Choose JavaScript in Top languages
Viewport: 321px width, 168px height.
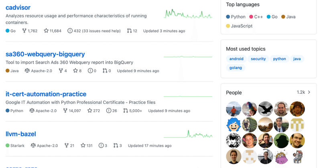coord(239,26)
